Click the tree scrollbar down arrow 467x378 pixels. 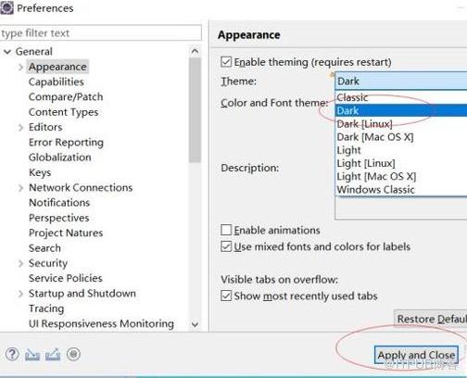(195, 324)
